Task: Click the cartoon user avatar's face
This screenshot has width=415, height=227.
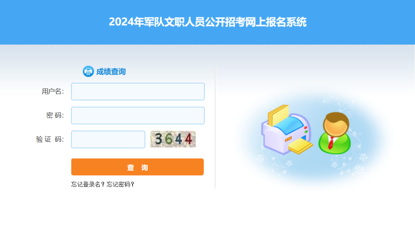Action: 336,127
